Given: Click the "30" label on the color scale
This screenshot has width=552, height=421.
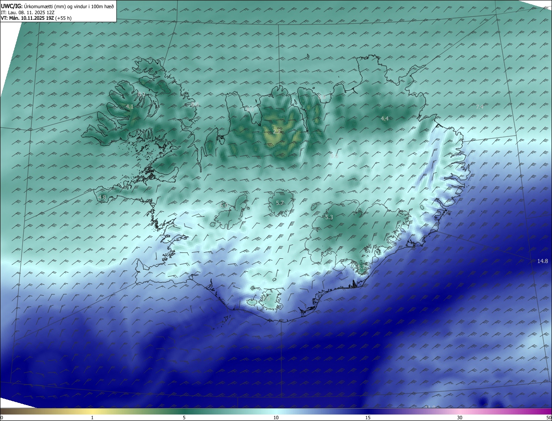Looking at the screenshot, I should pyautogui.click(x=460, y=418).
